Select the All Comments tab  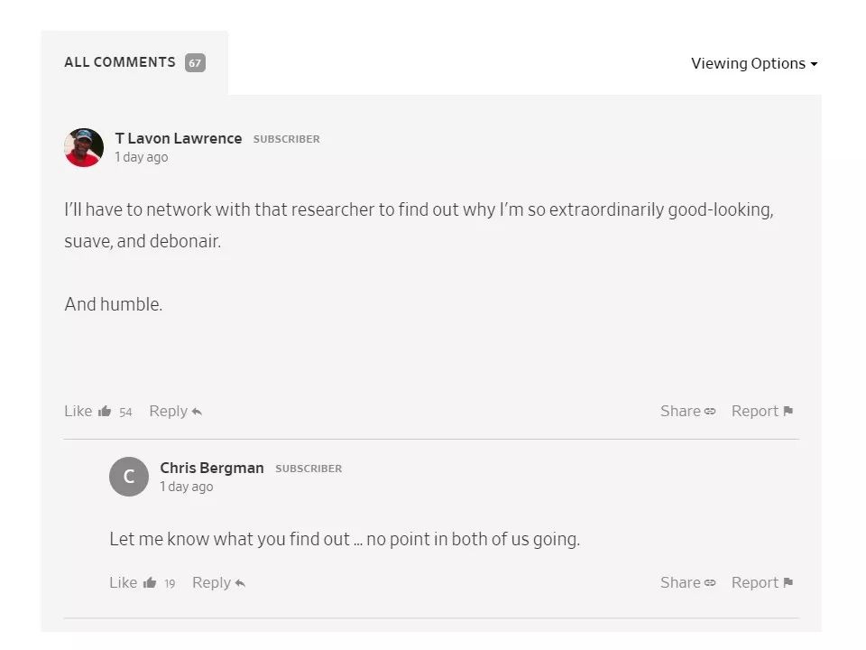tap(120, 62)
